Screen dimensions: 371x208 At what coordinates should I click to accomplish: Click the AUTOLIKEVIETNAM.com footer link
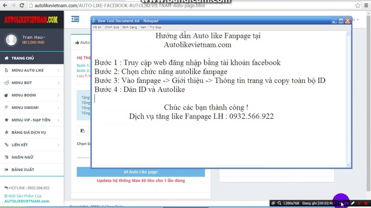click(x=27, y=201)
